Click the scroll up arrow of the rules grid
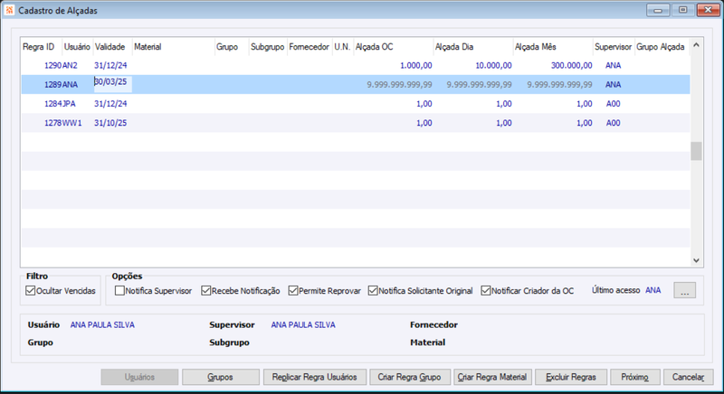Screen dimensions: 724x394 pyautogui.click(x=696, y=45)
